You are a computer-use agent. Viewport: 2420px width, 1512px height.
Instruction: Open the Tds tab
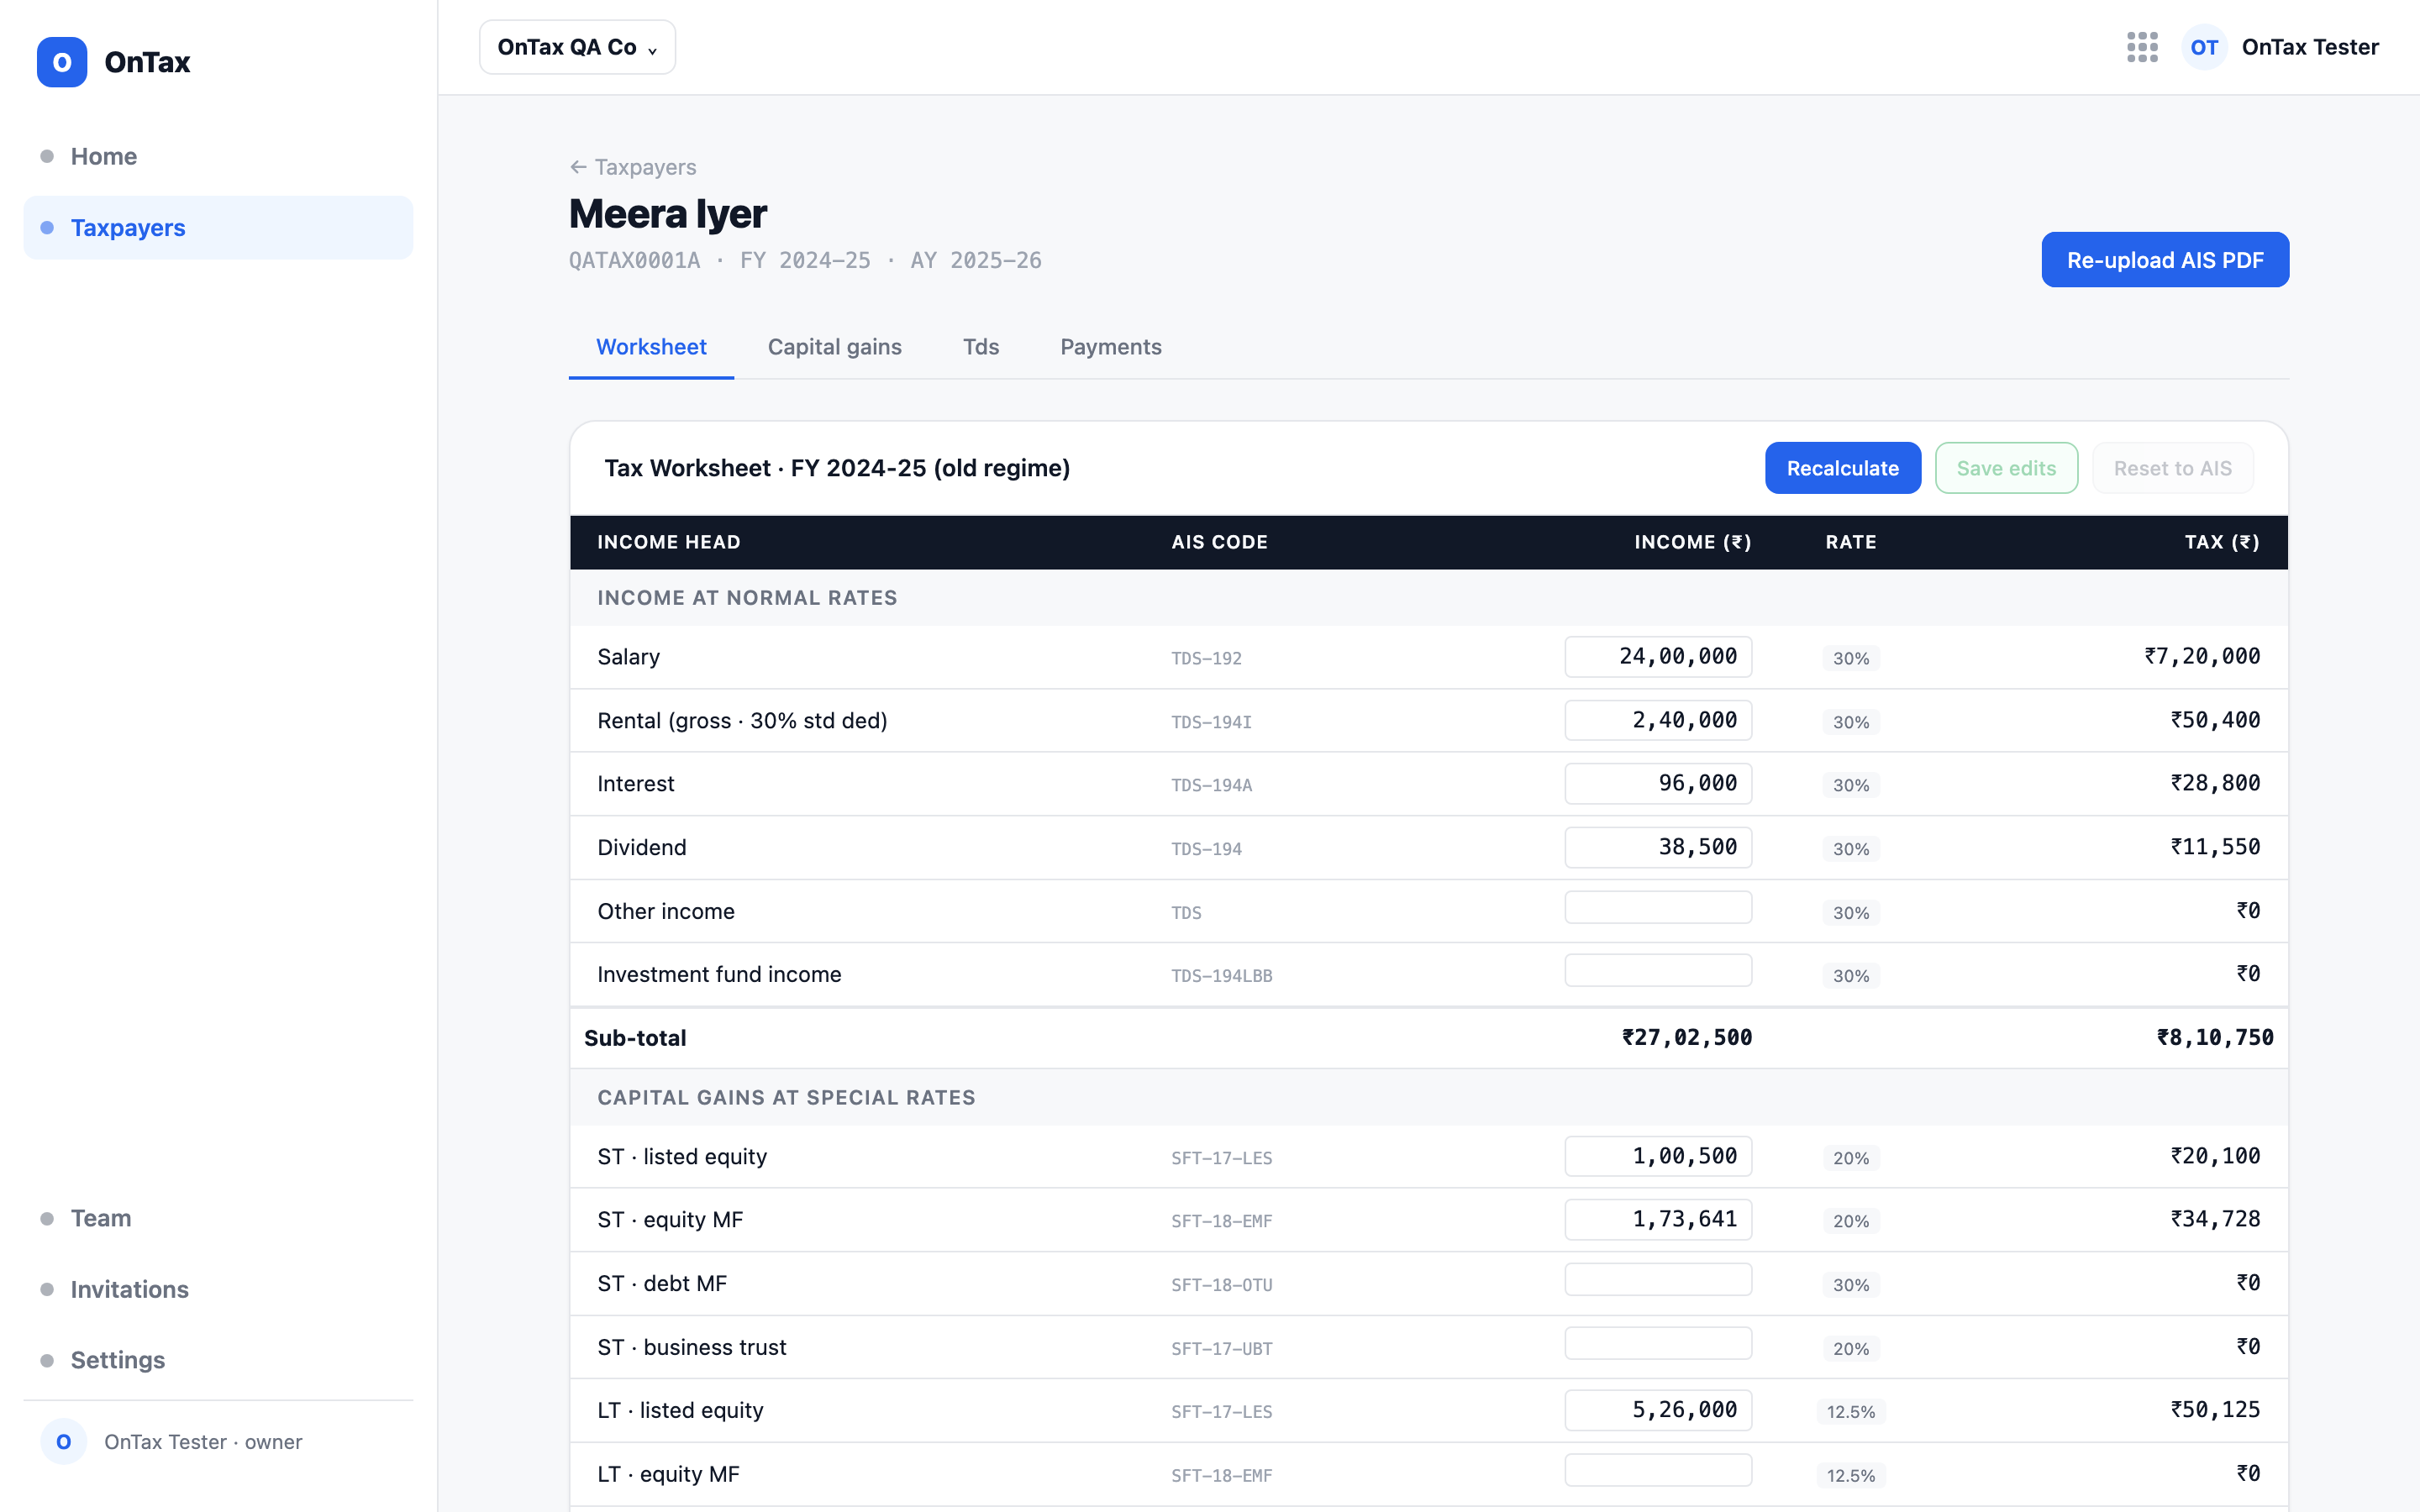pos(981,347)
